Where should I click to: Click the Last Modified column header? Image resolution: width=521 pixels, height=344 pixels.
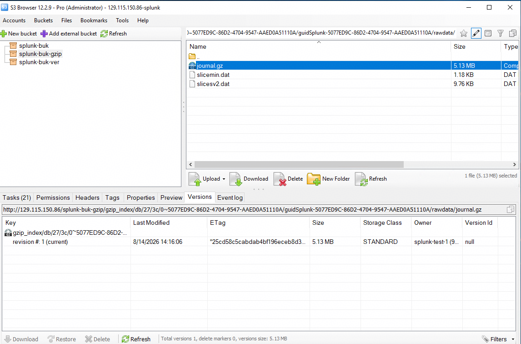169,223
